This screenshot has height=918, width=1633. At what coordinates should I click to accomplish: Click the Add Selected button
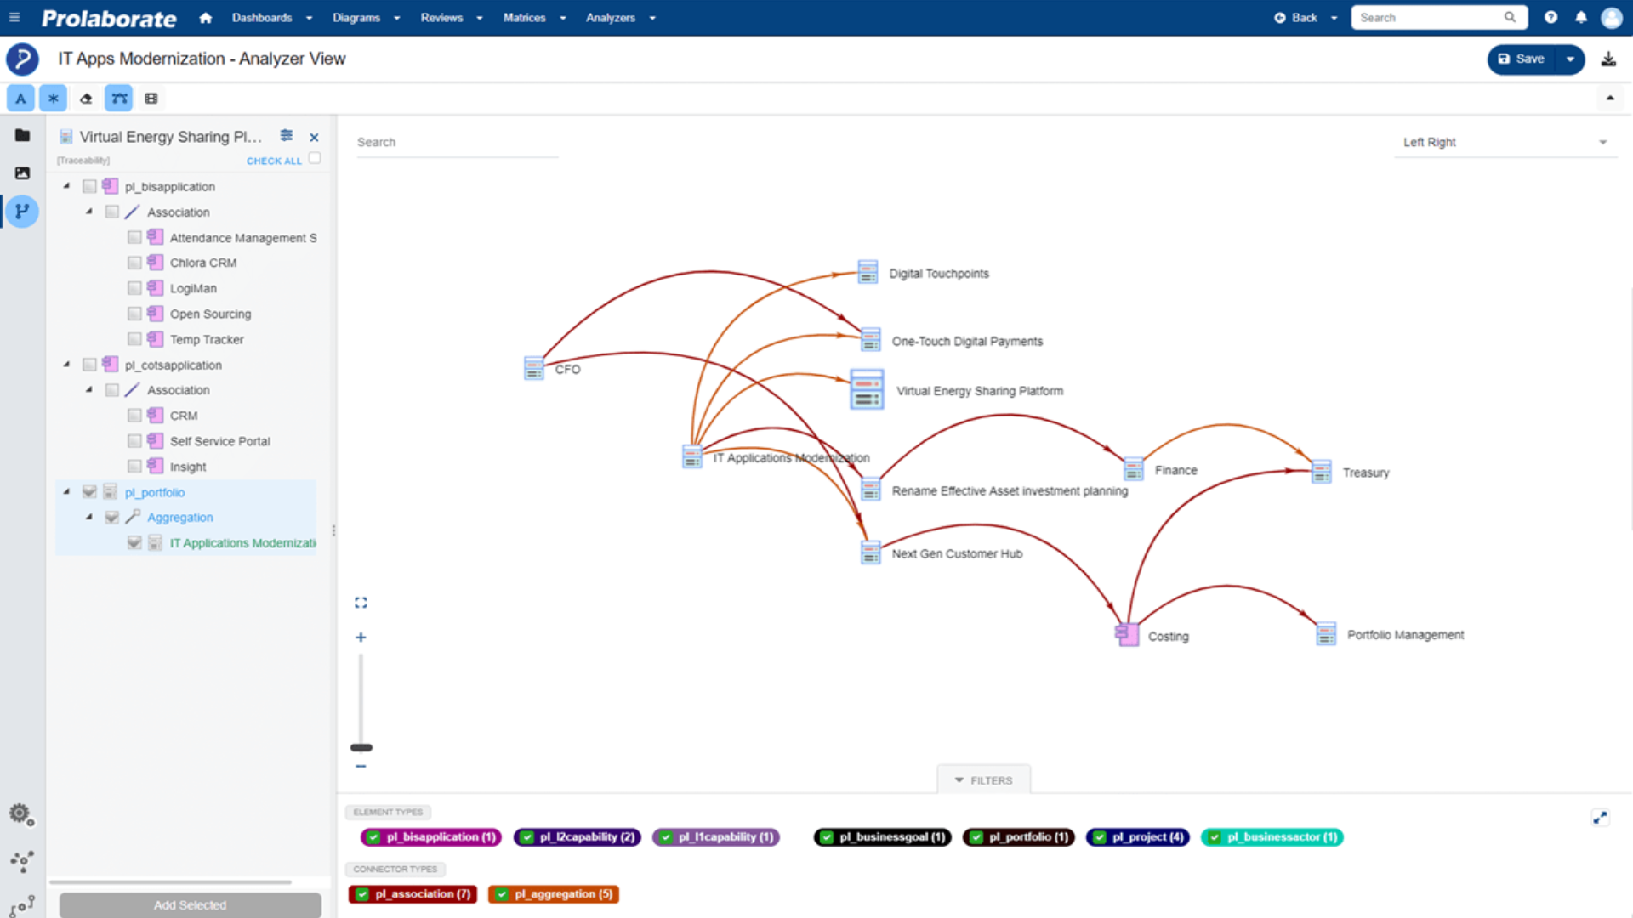[189, 904]
